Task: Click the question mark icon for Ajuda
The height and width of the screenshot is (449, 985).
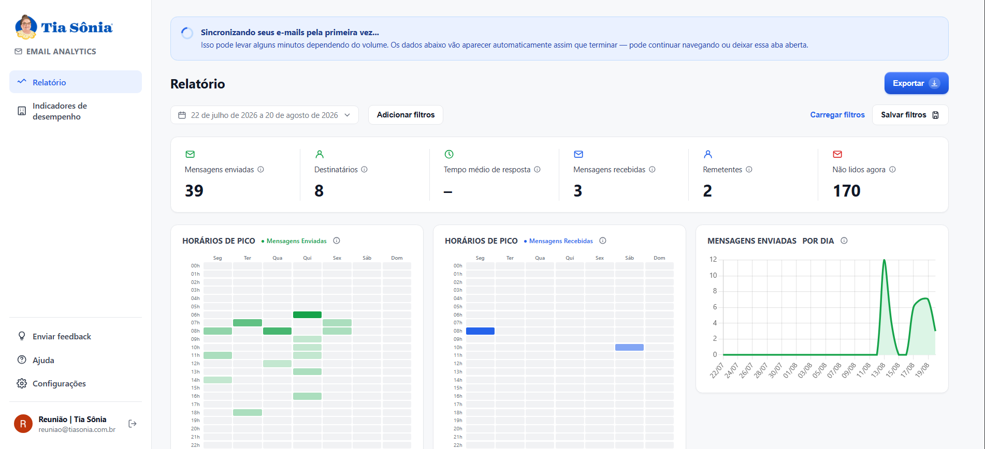Action: tap(22, 360)
